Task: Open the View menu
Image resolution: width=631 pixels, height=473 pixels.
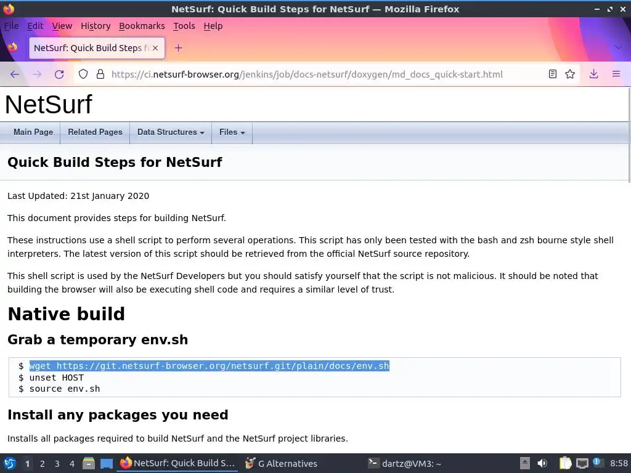Action: [x=62, y=26]
